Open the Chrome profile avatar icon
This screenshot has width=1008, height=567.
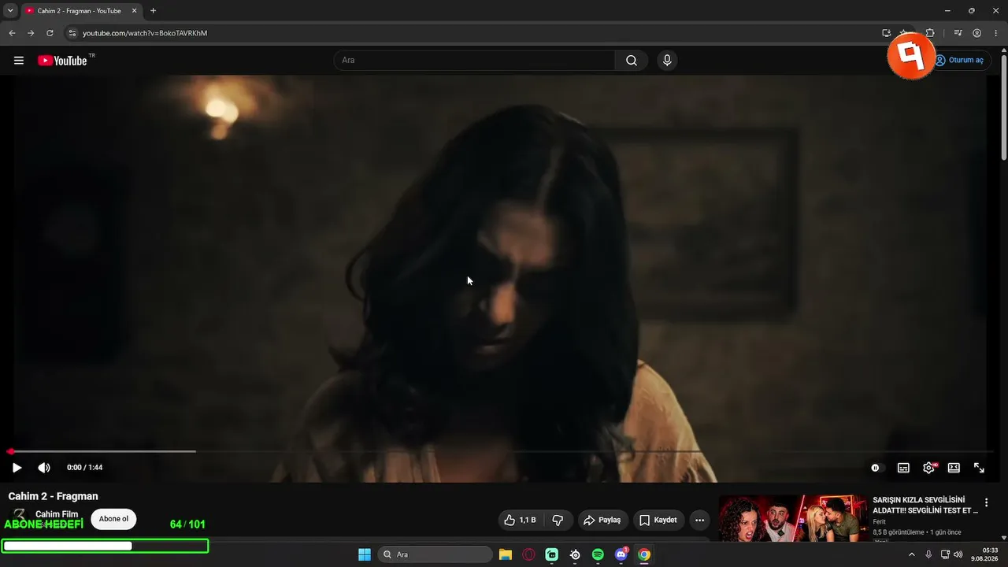(x=977, y=33)
